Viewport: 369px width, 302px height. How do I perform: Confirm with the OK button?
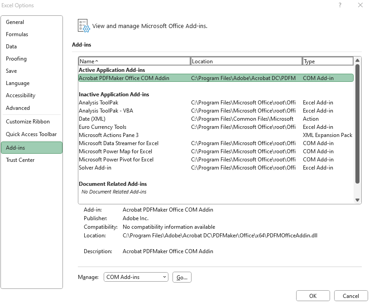pyautogui.click(x=313, y=296)
